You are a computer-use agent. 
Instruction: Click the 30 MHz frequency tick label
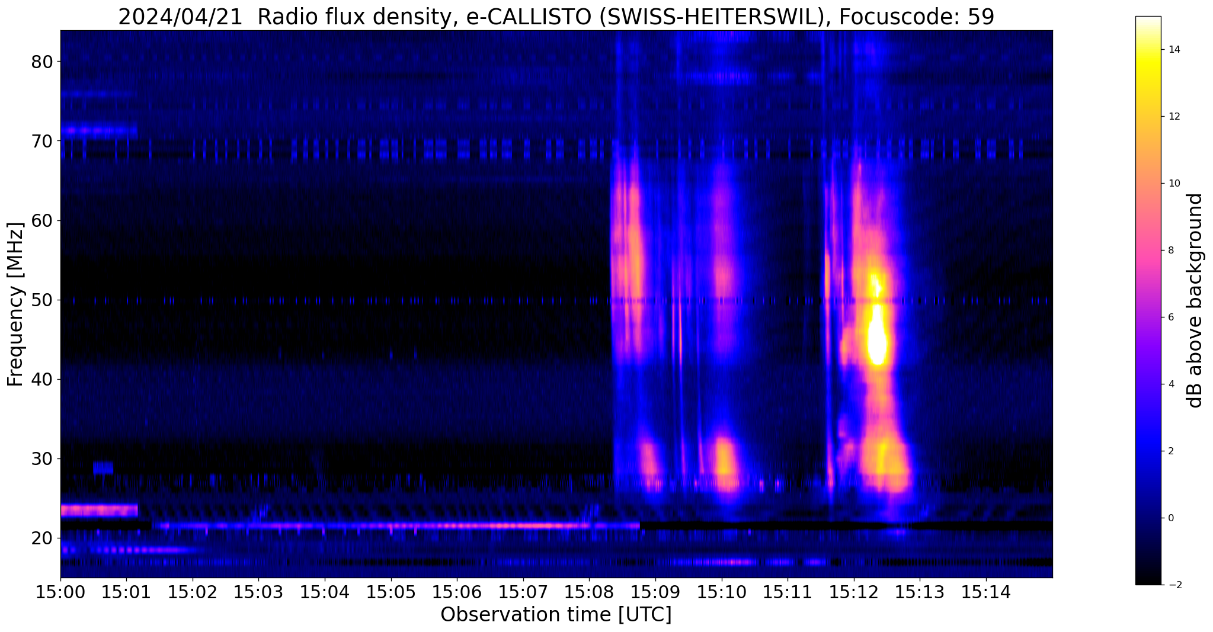[x=41, y=458]
